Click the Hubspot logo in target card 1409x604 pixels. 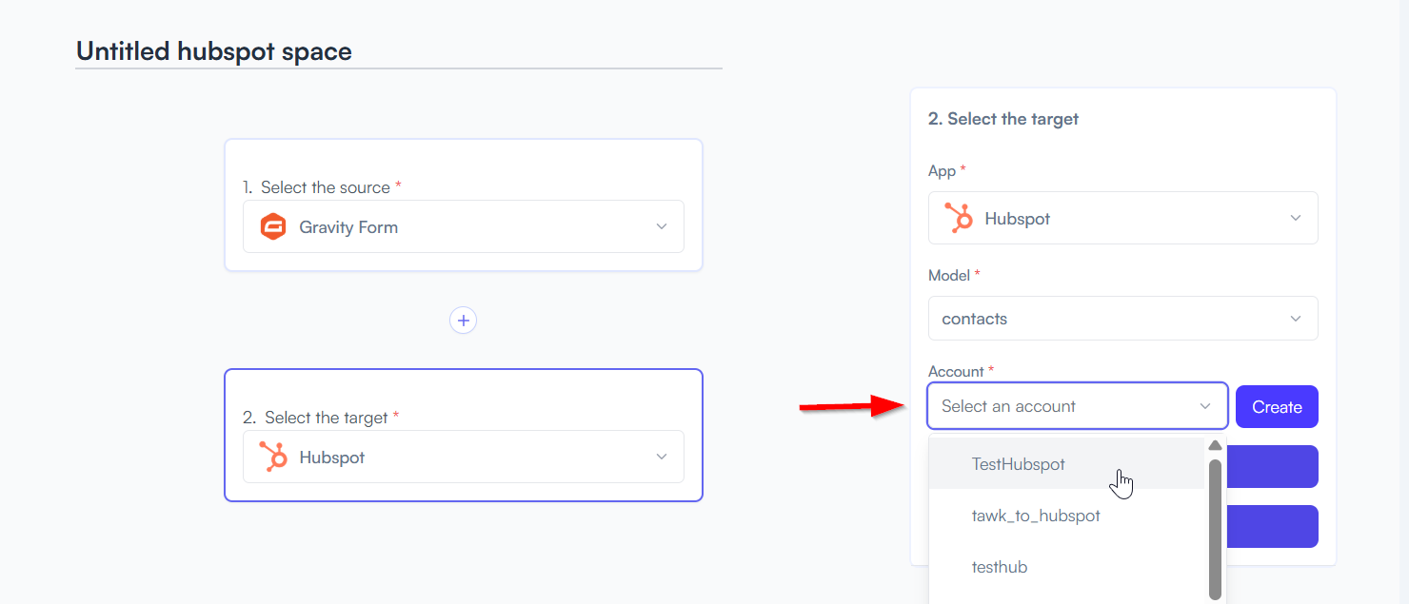(x=273, y=458)
